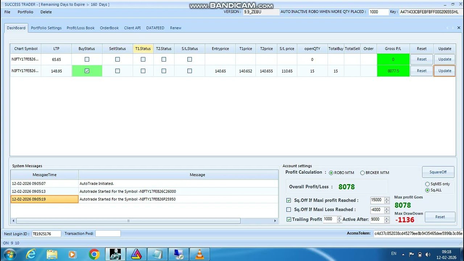Click the speaker volume icon in system tray
464x261 pixels.
pos(428,254)
